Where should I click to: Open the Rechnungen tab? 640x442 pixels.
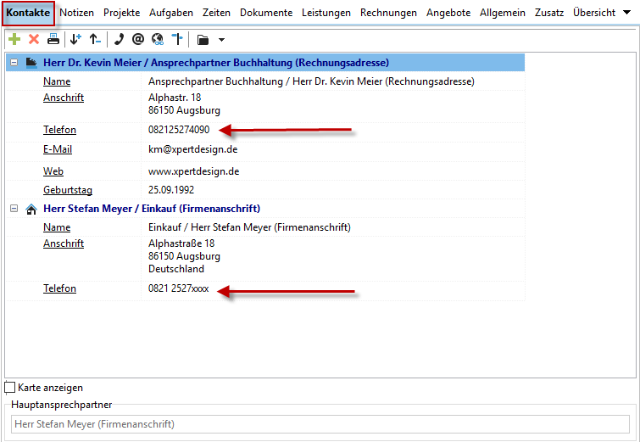[388, 13]
